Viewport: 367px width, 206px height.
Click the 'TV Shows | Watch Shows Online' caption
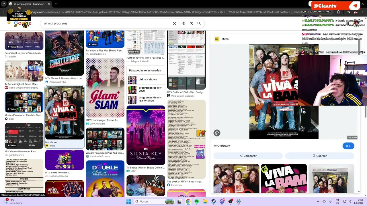pyautogui.click(x=146, y=168)
